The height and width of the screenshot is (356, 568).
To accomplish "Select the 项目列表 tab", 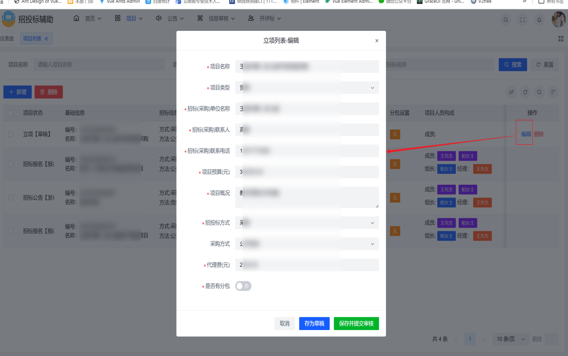I will [33, 38].
